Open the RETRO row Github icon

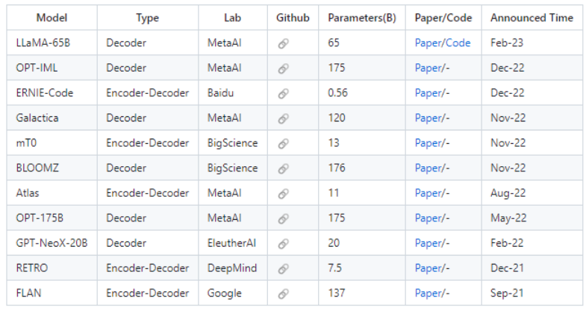pos(283,268)
